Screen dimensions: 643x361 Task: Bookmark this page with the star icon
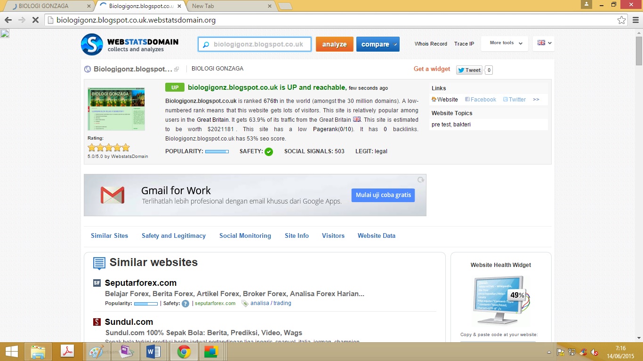(x=622, y=20)
